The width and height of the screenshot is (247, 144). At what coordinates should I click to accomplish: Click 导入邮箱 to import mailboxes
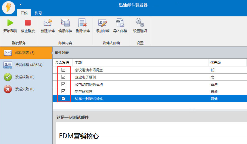(120, 26)
